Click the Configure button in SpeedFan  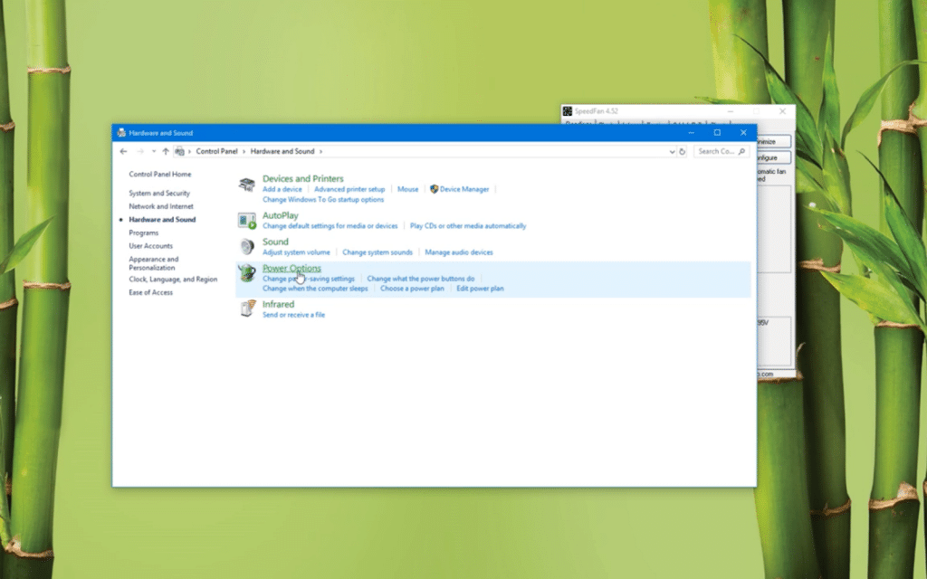(771, 157)
